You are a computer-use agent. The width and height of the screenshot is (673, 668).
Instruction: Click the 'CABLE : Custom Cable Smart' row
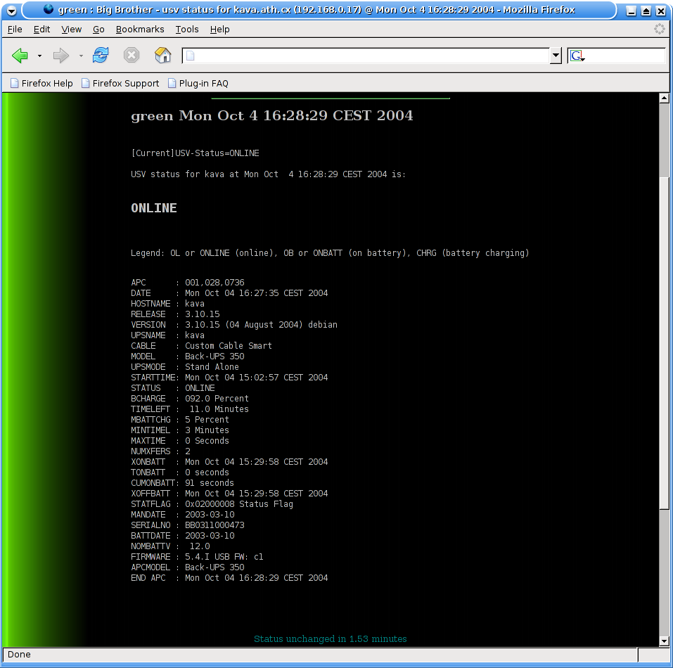tap(201, 346)
